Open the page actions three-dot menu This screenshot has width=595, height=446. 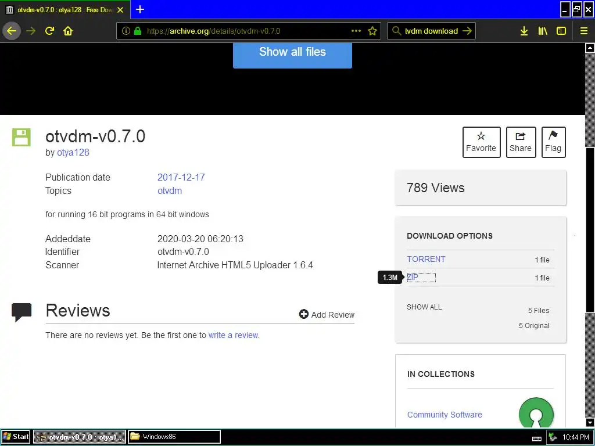coord(356,31)
